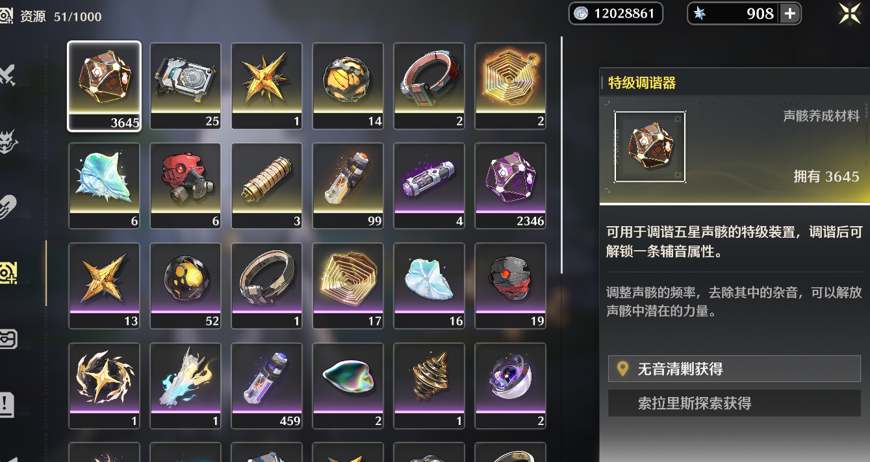The width and height of the screenshot is (870, 462).
Task: Select the capsule tube item with count 459
Action: pyautogui.click(x=266, y=386)
